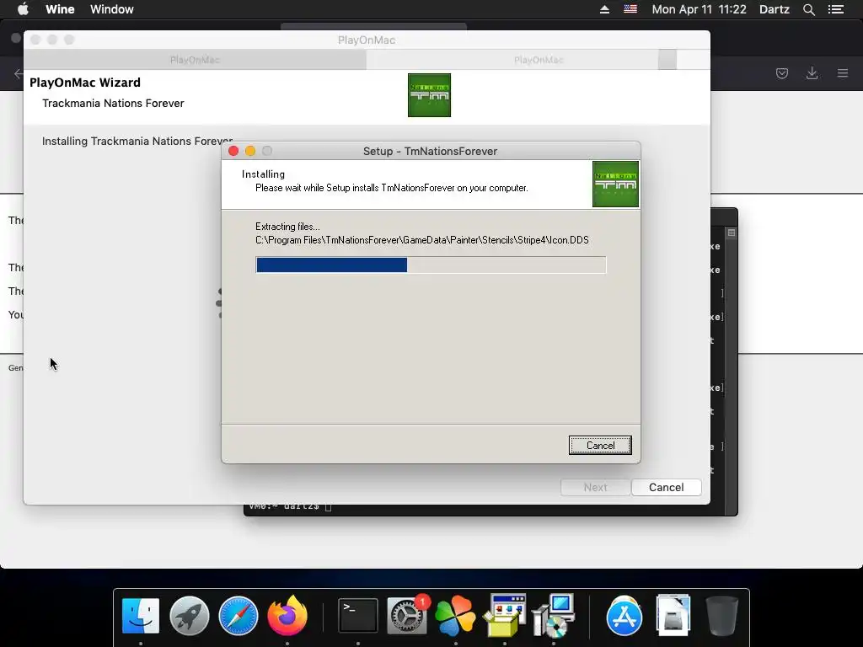Click the computer and disc setup icon in the Dock
Image resolution: width=863 pixels, height=647 pixels.
(553, 615)
